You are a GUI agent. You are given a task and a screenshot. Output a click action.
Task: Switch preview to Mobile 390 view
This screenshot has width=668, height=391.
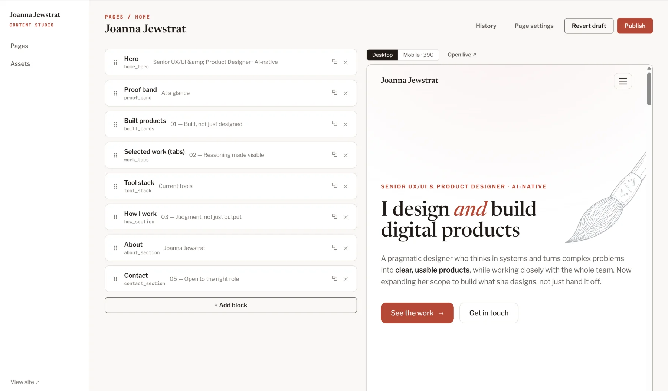(418, 55)
